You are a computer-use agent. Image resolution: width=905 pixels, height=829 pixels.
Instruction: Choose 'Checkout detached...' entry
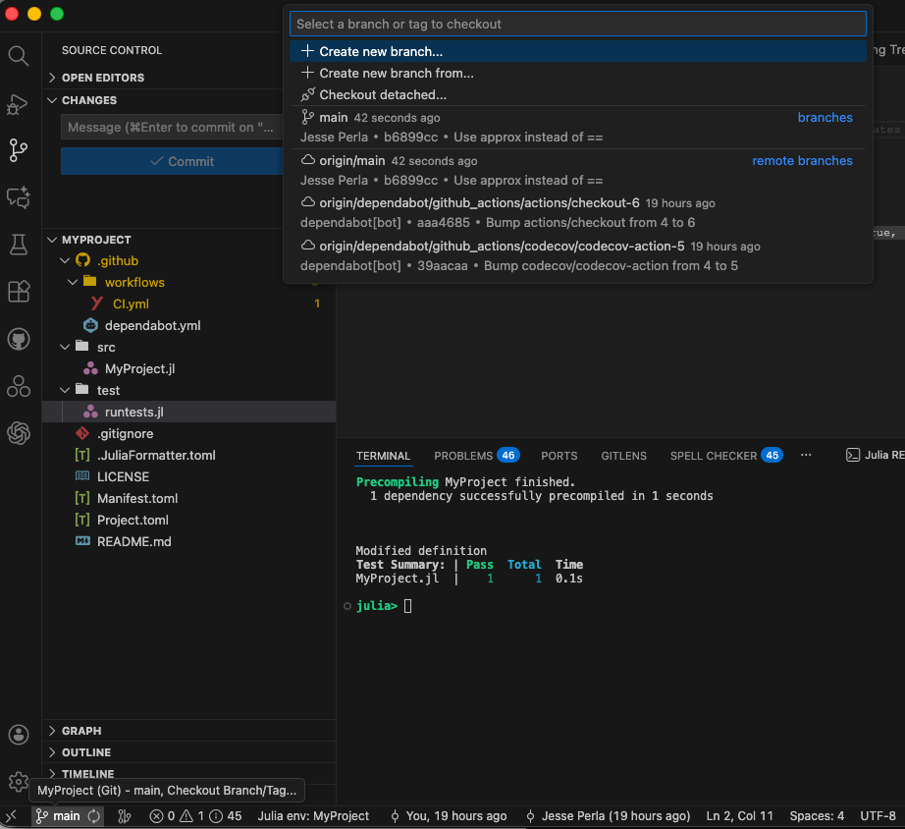382,95
